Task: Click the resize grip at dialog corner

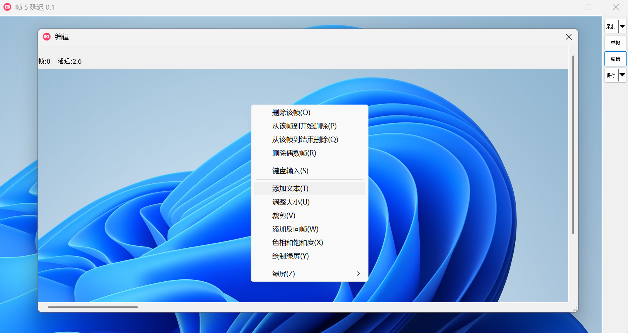Action: [x=575, y=309]
